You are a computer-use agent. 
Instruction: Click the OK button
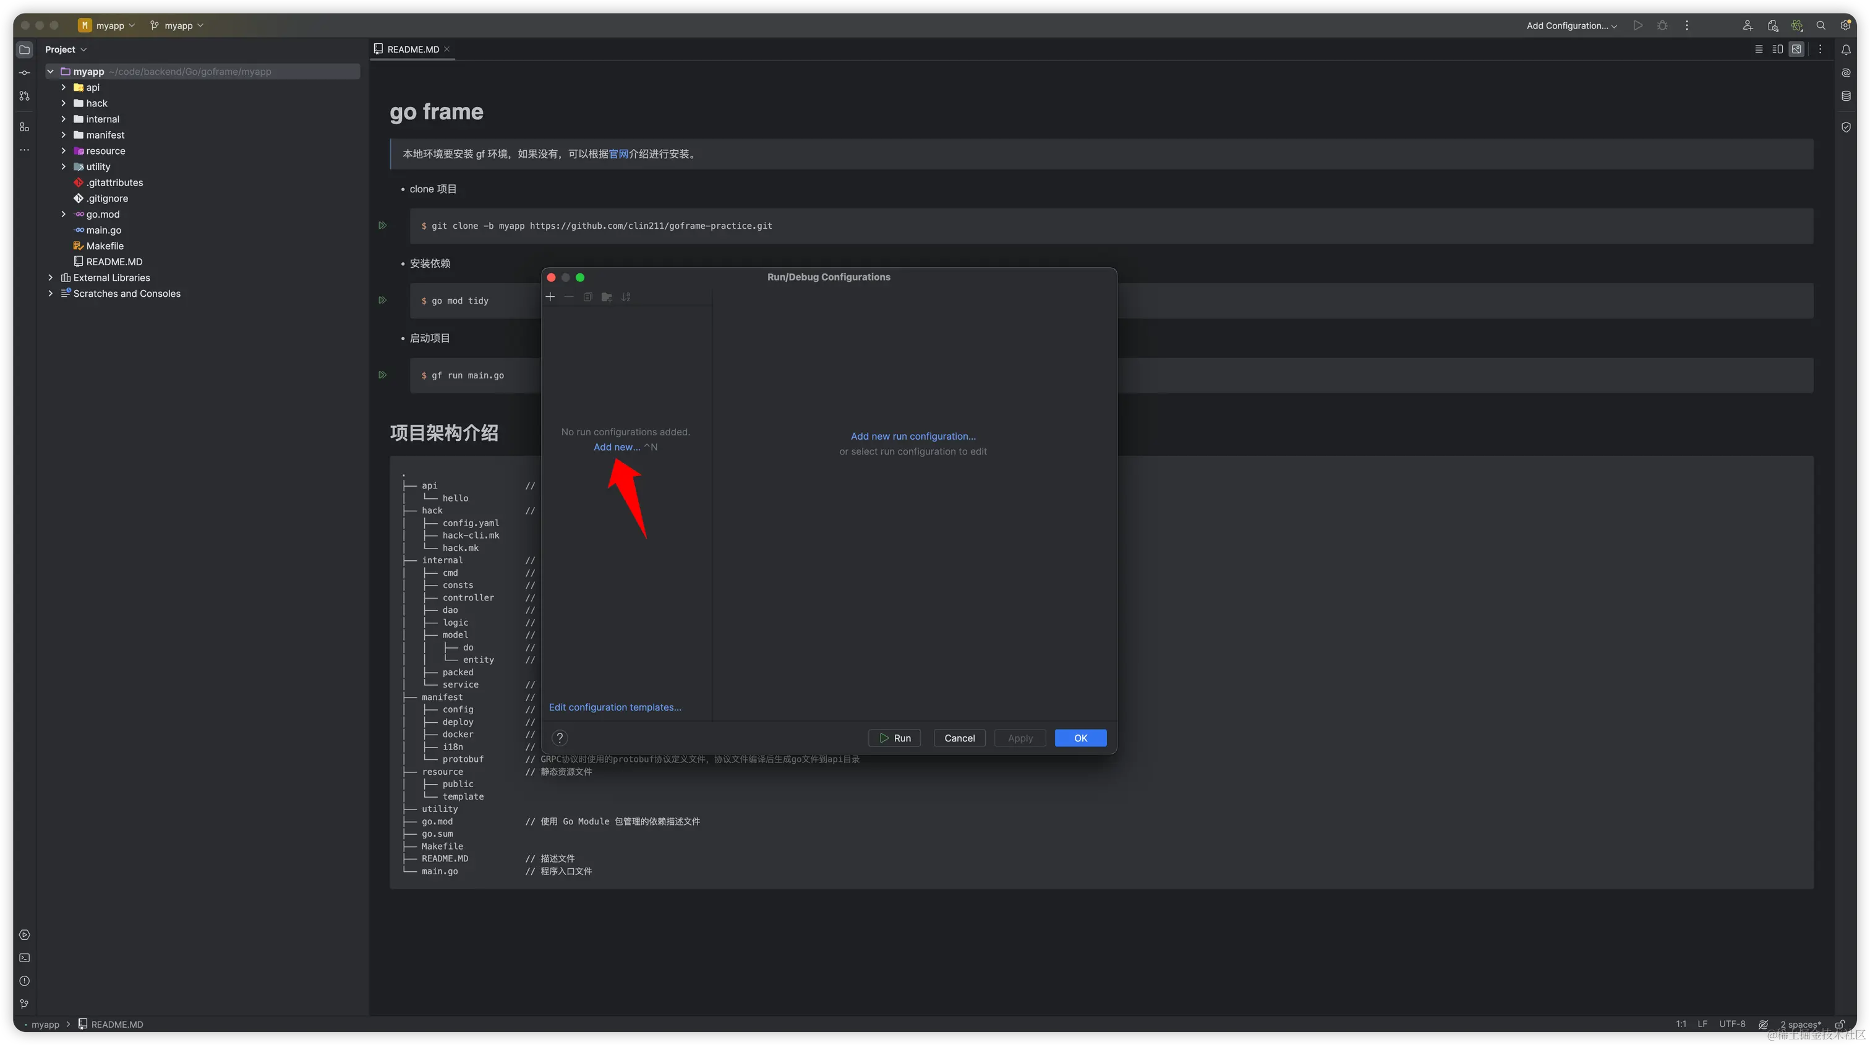[x=1080, y=738]
